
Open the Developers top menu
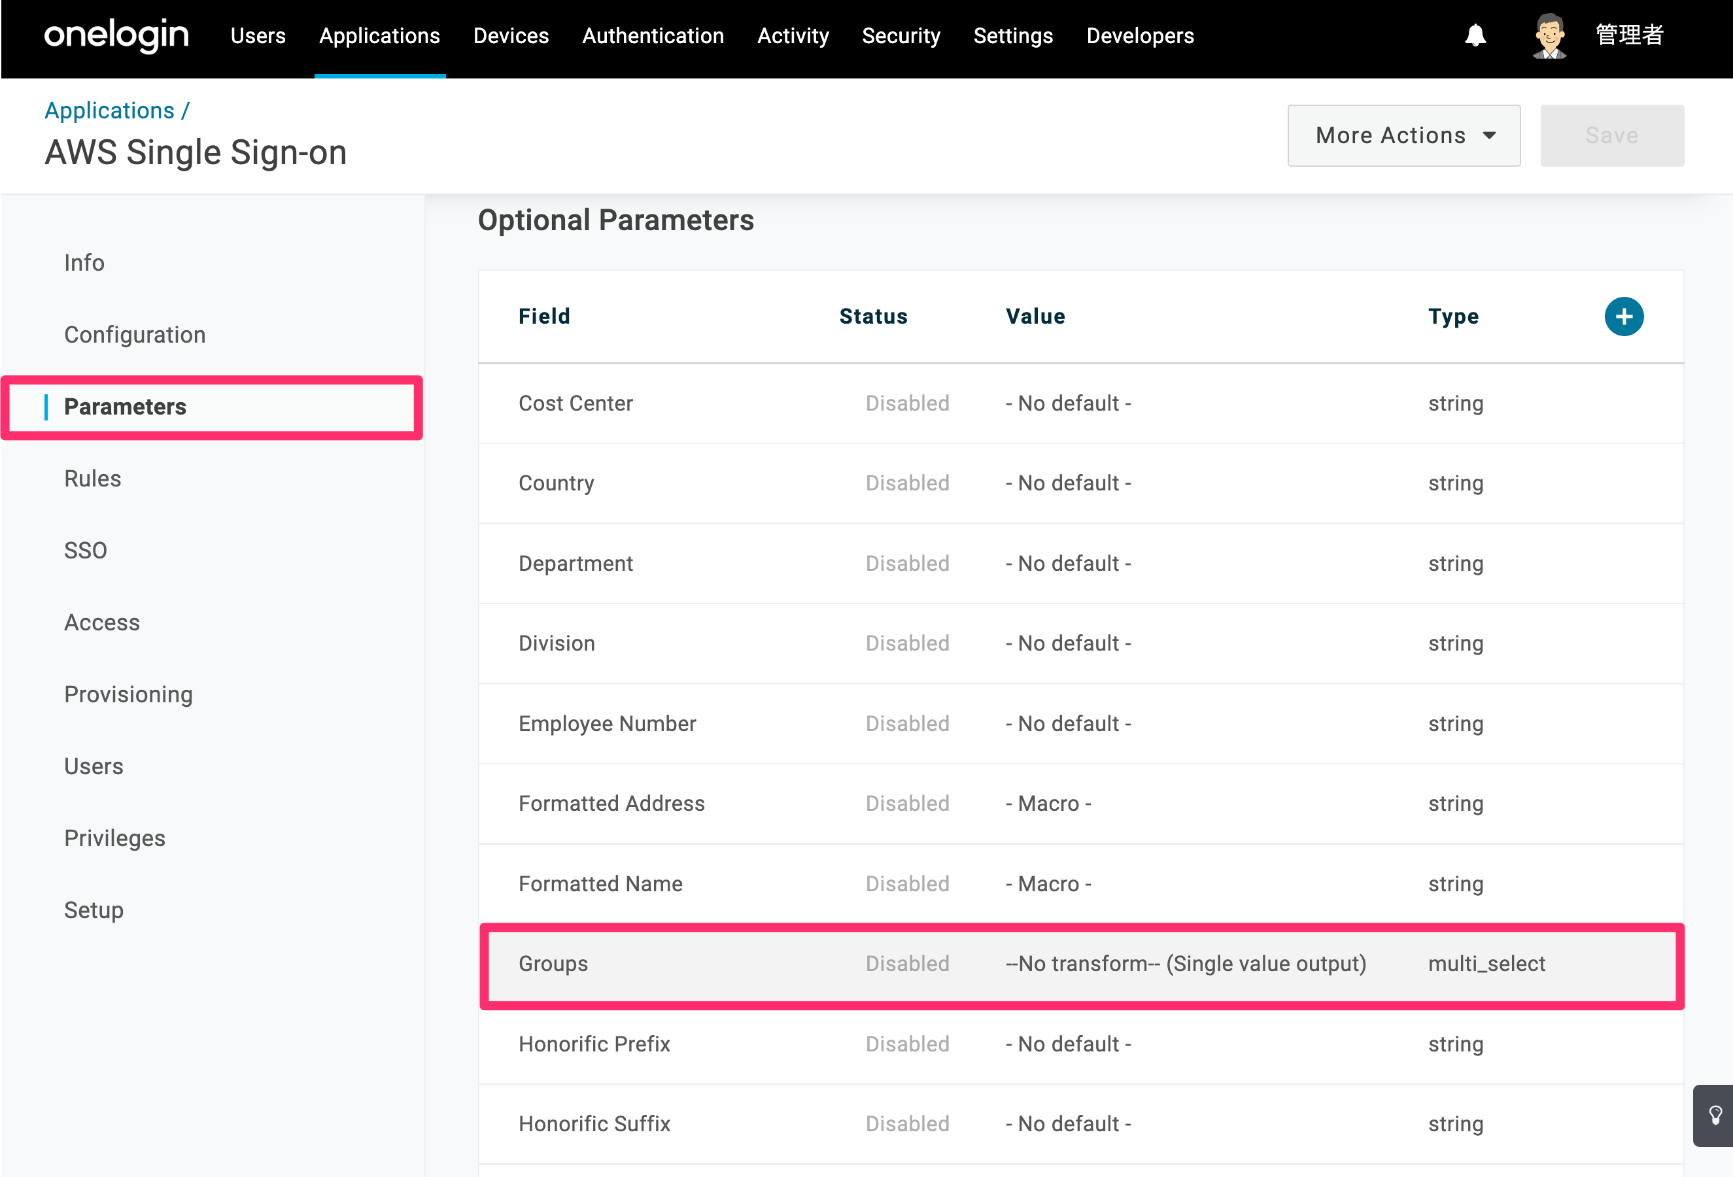(1139, 35)
